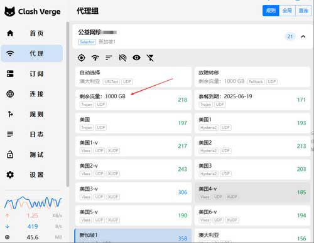
Task: Click the home icon in sidebar
Action: (x=10, y=33)
